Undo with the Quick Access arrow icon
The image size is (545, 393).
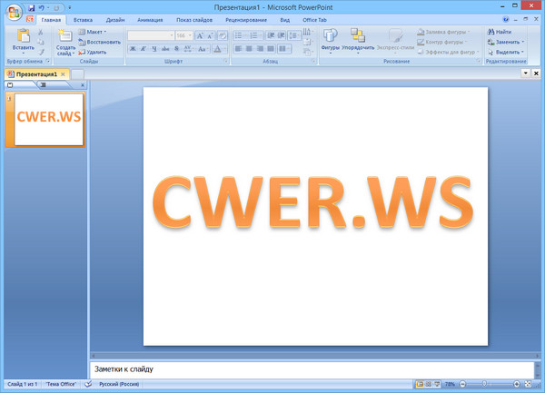[42, 7]
